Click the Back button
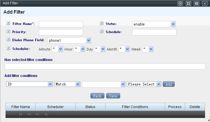Screen dimensions: 210x122 click(x=97, y=96)
